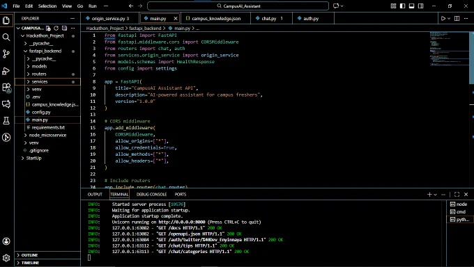Open the Go menu
Viewport: 474px width, 267px height.
click(x=80, y=6)
